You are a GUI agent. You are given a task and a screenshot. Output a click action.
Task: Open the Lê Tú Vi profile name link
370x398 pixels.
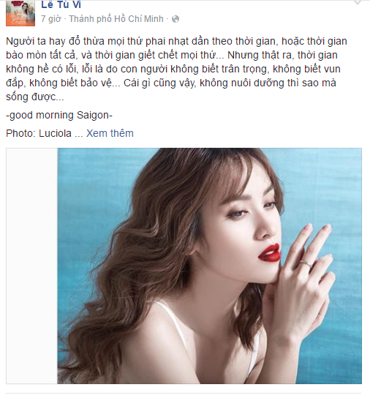[61, 4]
